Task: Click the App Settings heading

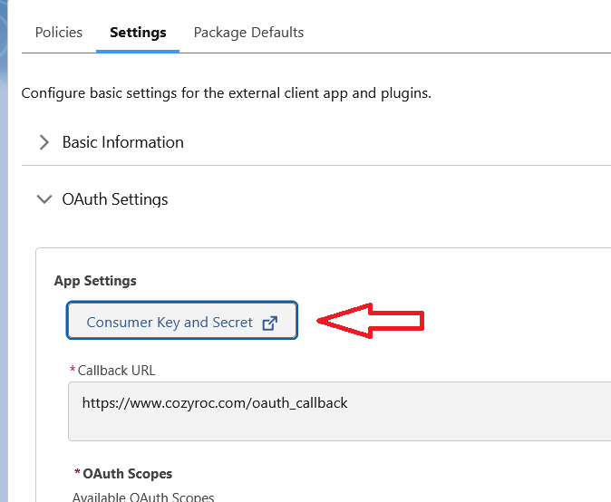Action: click(95, 281)
